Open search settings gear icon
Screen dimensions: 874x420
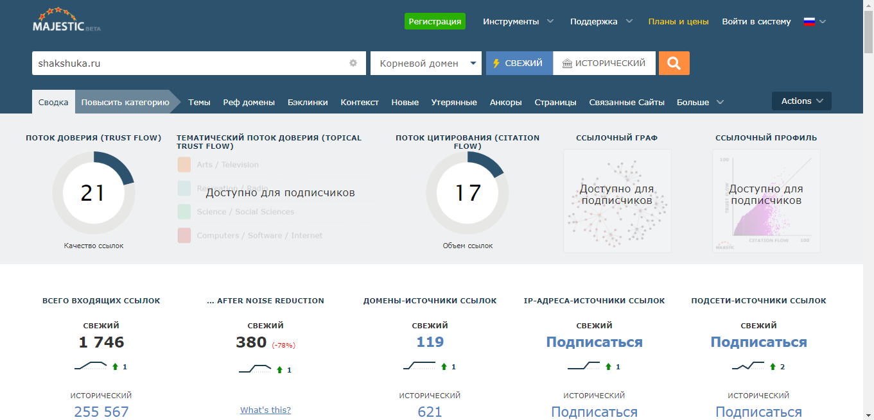click(x=353, y=63)
